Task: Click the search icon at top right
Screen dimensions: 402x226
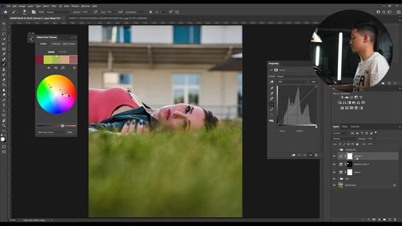Action: tap(384, 12)
